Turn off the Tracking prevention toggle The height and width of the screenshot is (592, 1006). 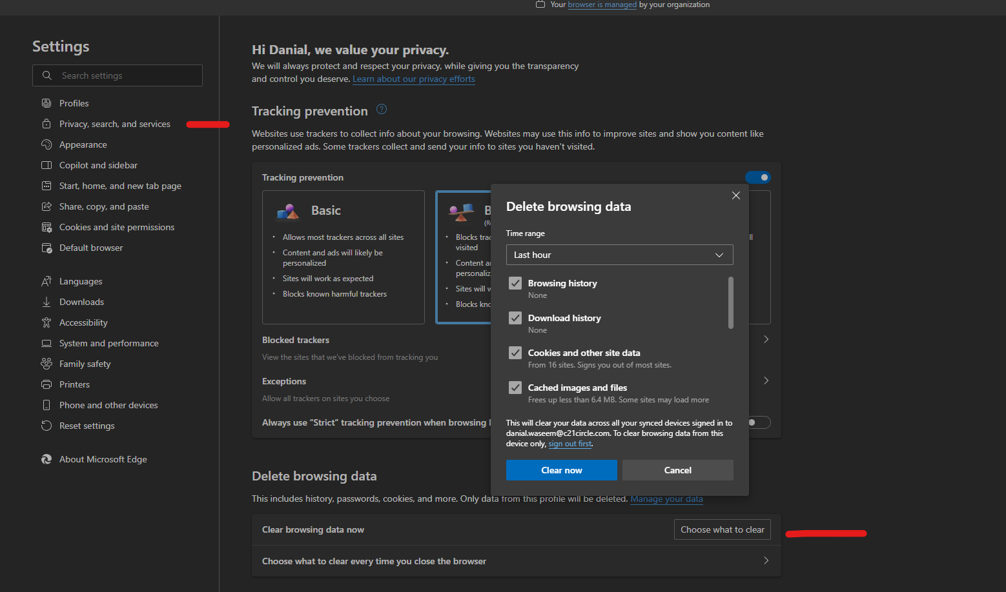click(757, 177)
